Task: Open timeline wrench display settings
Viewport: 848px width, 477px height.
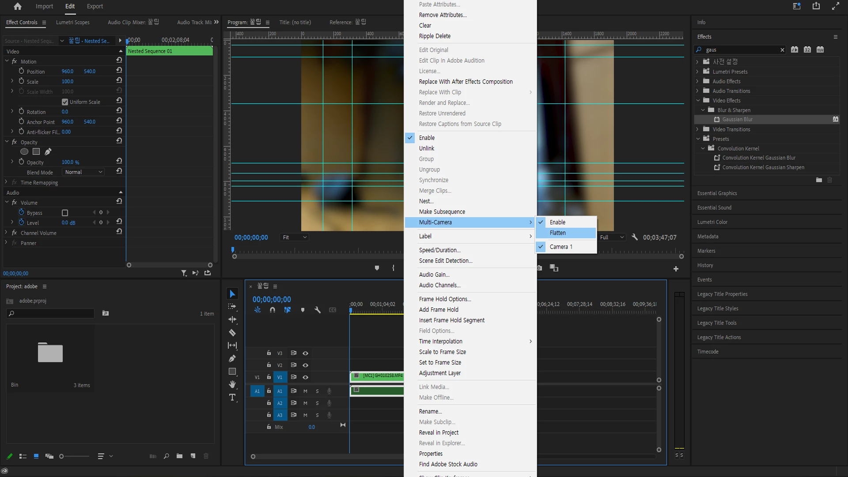Action: tap(317, 310)
